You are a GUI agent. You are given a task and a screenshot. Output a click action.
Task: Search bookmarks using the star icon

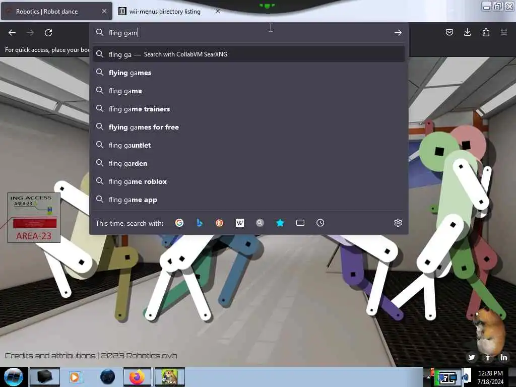280,223
